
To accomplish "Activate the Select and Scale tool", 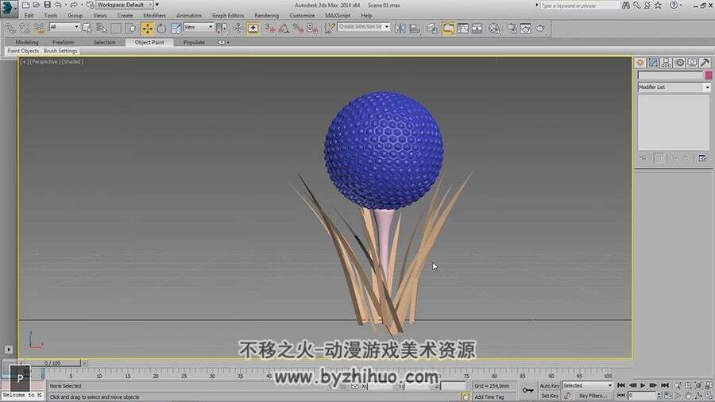I will [x=176, y=29].
